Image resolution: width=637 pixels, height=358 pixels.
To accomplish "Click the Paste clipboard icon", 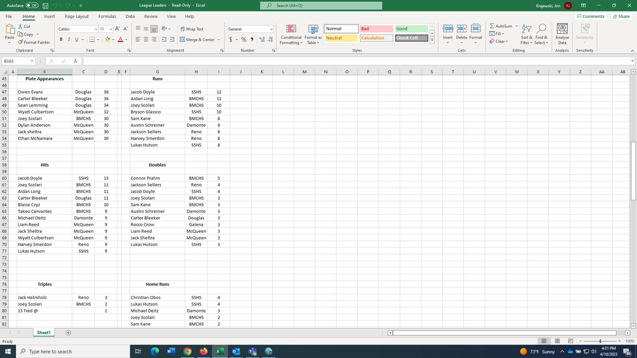I will click(x=9, y=29).
